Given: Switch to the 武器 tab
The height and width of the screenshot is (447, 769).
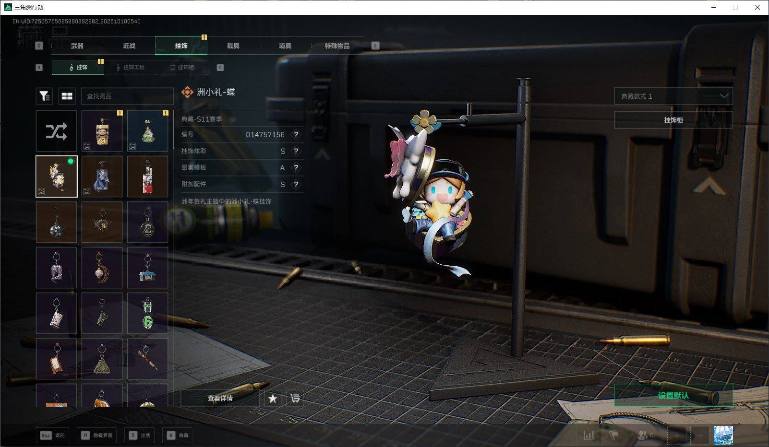Looking at the screenshot, I should coord(77,46).
